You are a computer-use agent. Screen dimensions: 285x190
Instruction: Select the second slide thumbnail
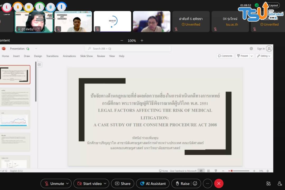pyautogui.click(x=15, y=97)
